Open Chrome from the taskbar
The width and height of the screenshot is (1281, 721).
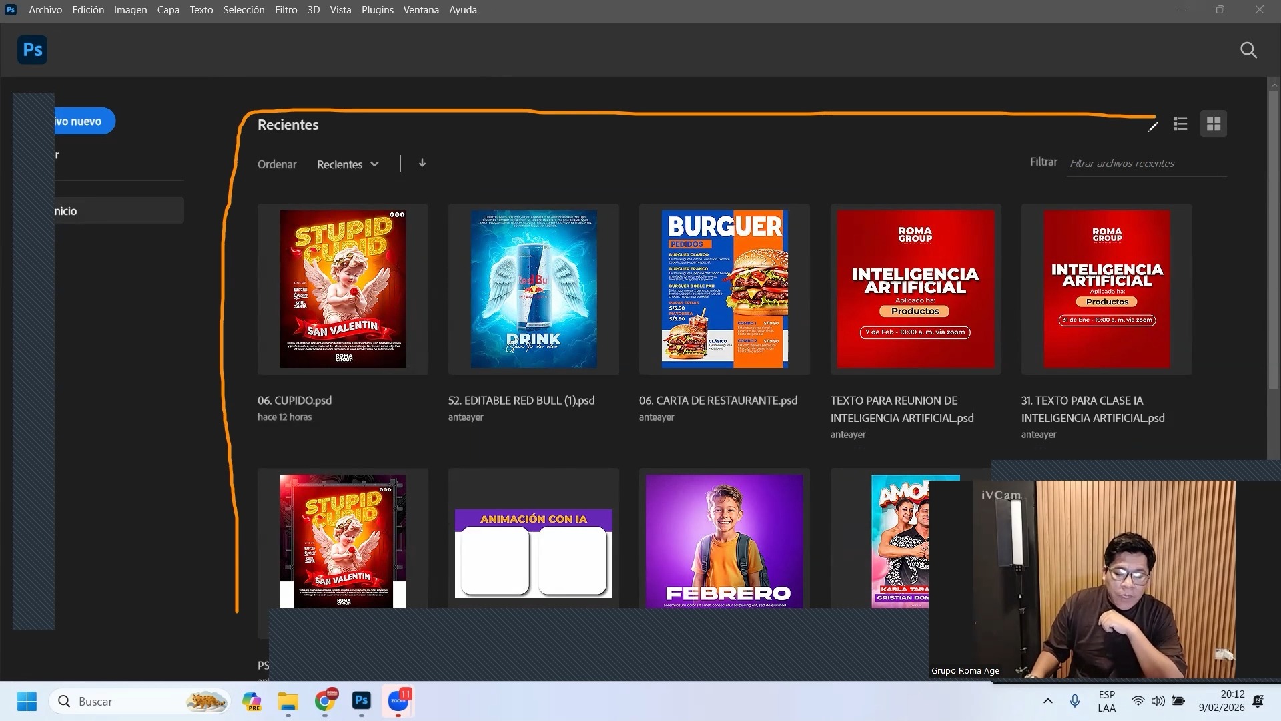[325, 701]
